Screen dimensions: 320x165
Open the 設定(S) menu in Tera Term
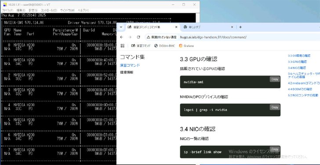(x=33, y=10)
